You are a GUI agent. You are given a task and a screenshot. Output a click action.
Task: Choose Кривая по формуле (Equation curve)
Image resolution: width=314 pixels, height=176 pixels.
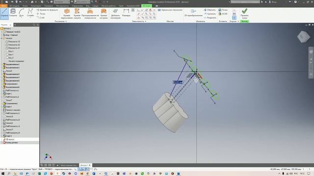pyautogui.click(x=47, y=10)
